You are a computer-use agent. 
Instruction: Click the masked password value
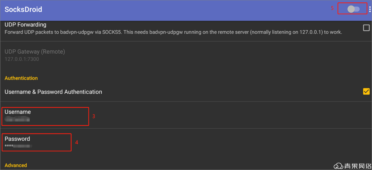tap(19, 146)
